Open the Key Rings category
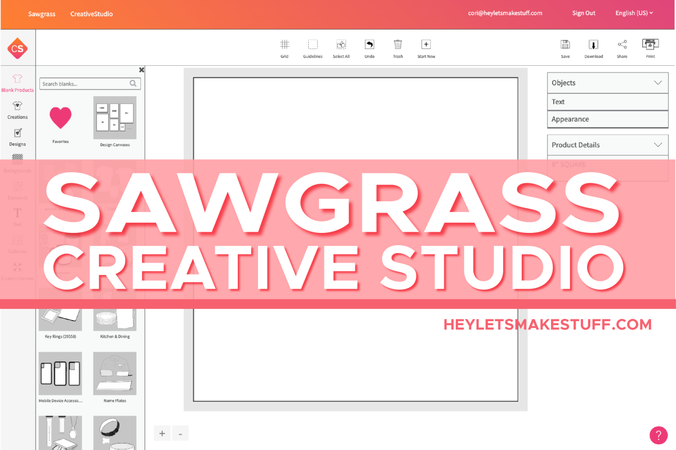The width and height of the screenshot is (676, 450). 60,323
